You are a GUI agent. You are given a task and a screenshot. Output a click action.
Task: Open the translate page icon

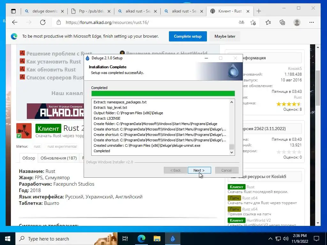tap(241, 22)
